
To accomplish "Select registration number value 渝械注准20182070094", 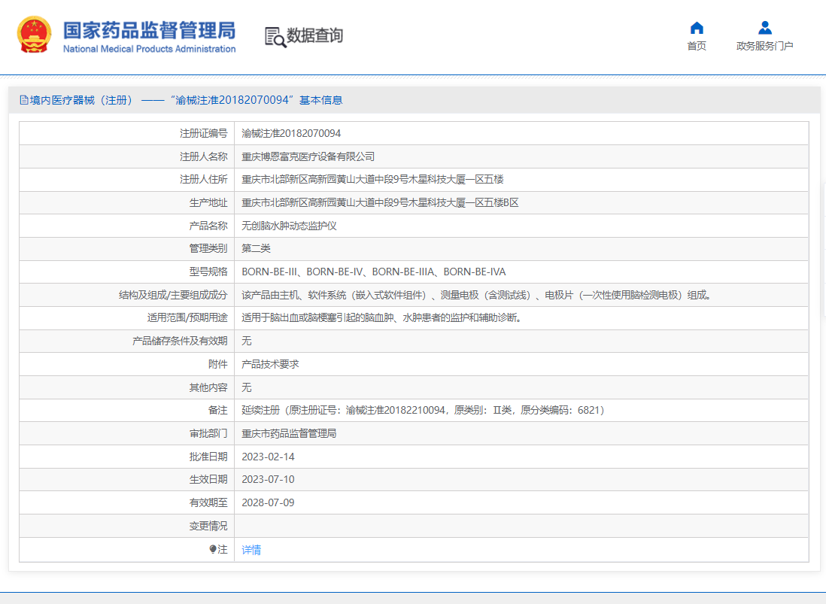I will (x=291, y=133).
